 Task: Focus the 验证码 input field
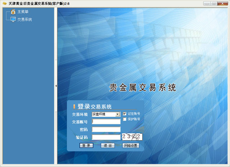106,137
